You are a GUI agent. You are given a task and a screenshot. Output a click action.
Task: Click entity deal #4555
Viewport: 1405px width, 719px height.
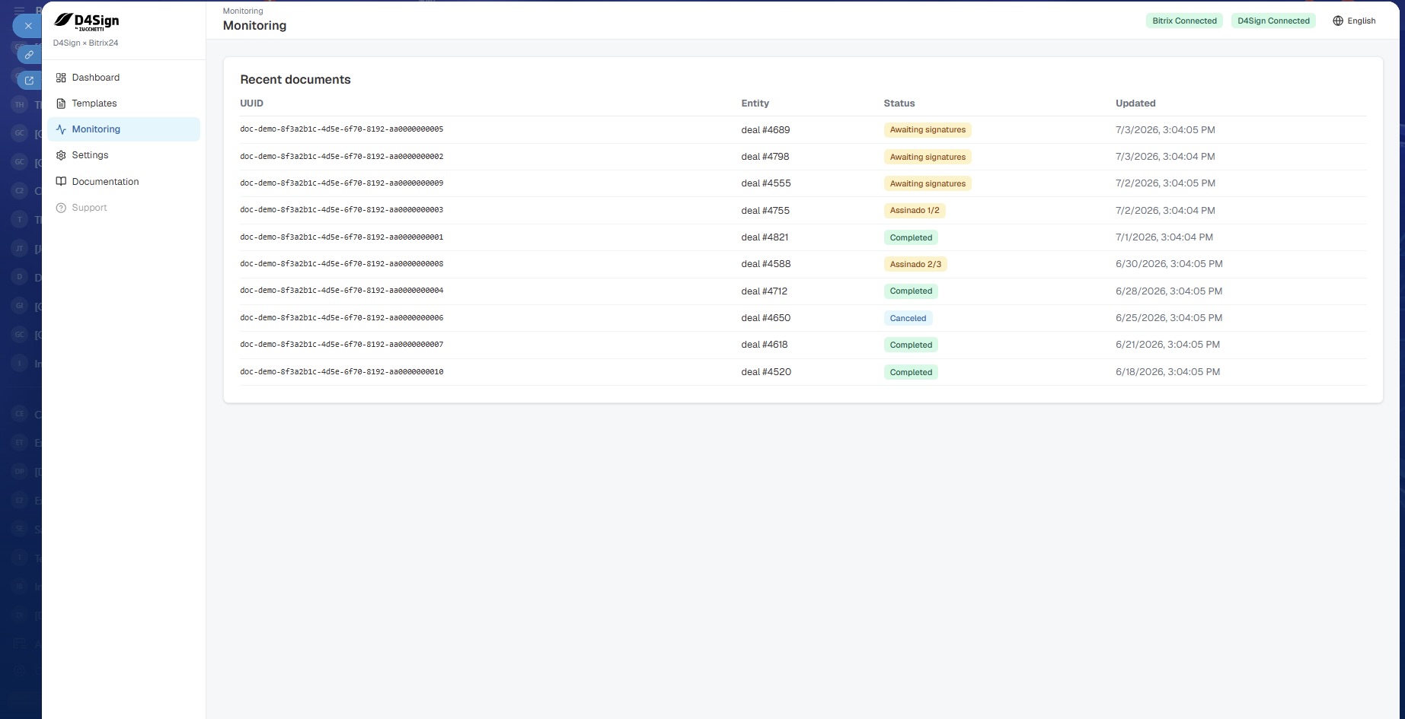pyautogui.click(x=766, y=183)
